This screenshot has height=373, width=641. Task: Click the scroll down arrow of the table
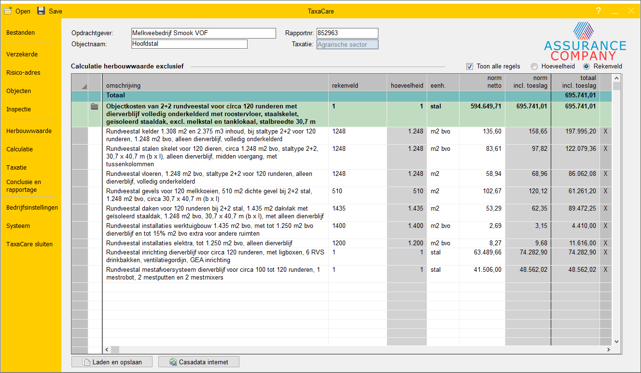tap(616, 341)
